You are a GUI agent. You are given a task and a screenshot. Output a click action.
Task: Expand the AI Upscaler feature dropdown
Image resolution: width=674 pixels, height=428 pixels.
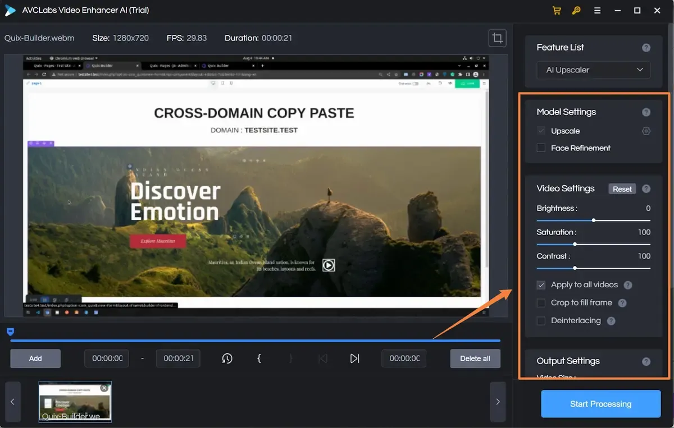(x=593, y=70)
